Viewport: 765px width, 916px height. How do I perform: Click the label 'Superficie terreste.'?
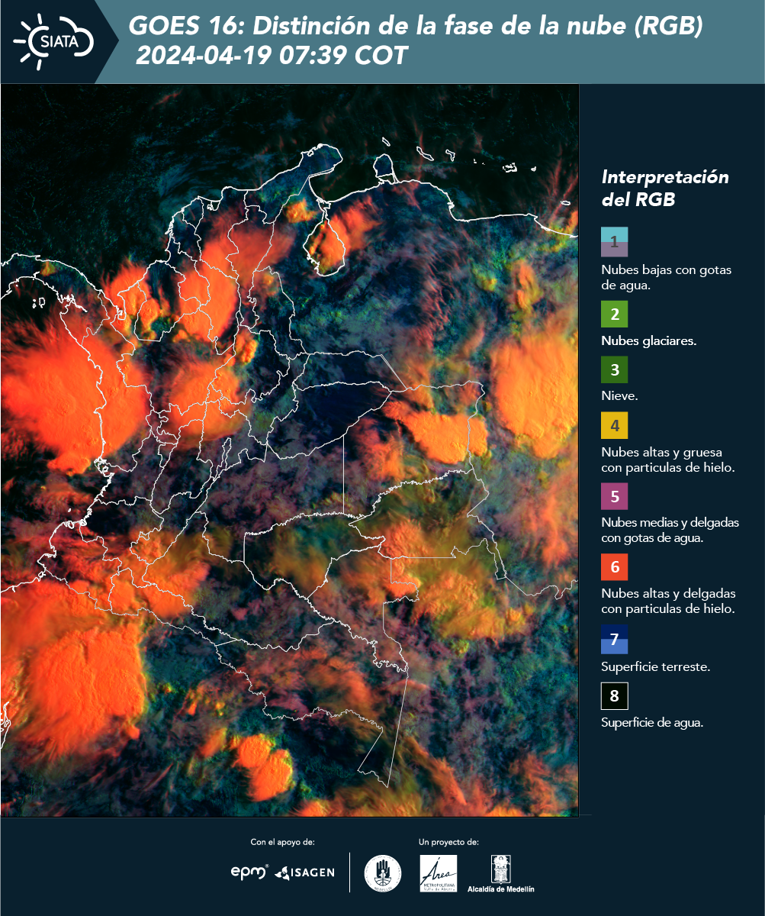656,667
